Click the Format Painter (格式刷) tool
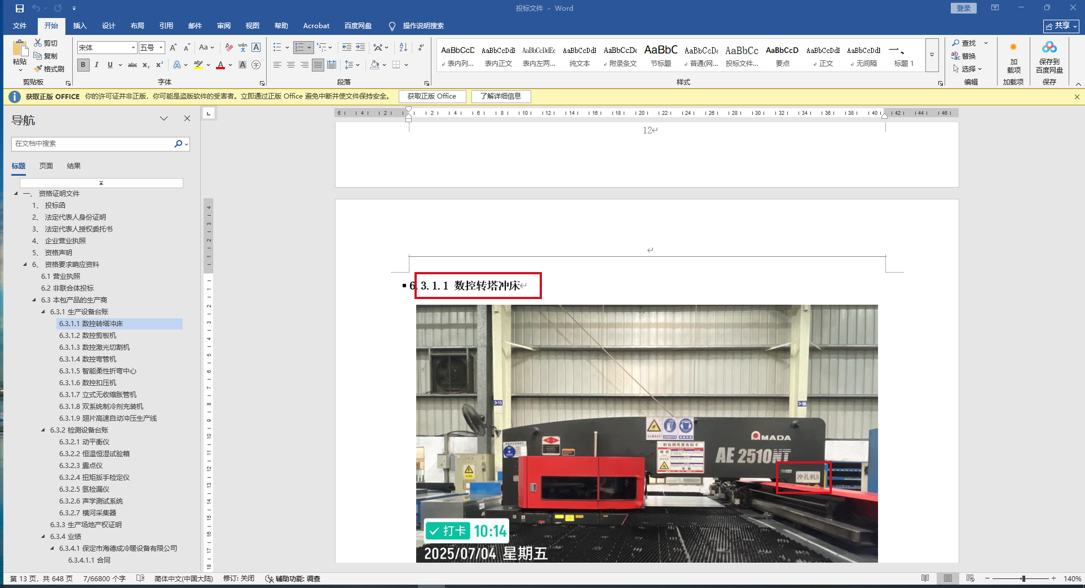 pyautogui.click(x=49, y=69)
